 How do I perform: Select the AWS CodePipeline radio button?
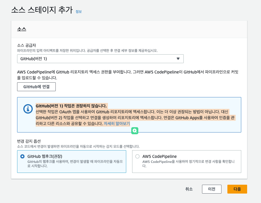pos(137,156)
